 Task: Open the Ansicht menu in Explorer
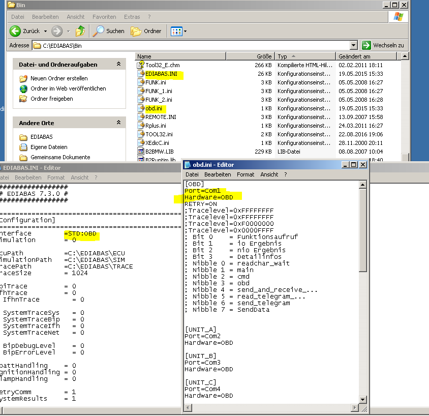pos(76,17)
